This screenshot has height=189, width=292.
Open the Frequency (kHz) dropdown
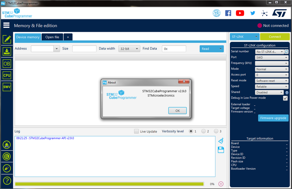[272, 63]
